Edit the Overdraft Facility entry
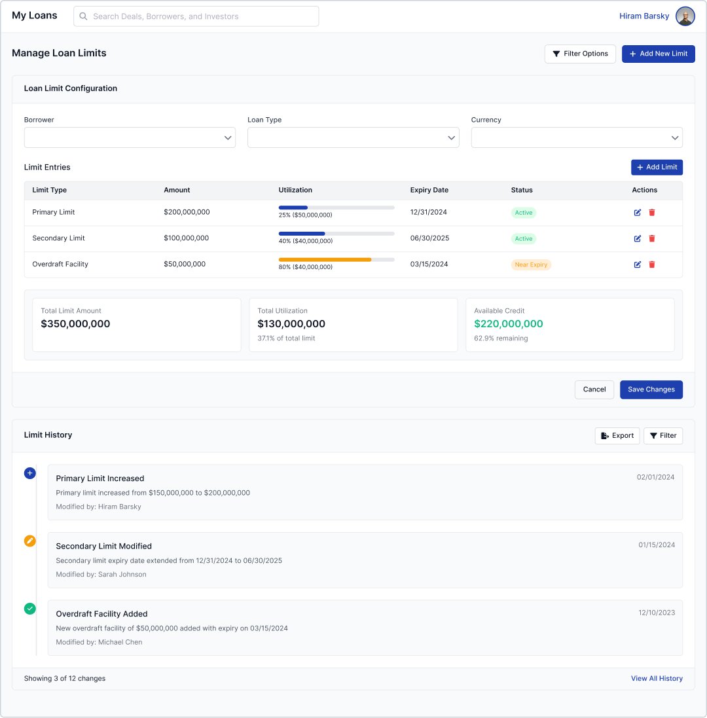Viewport: 707px width, 718px height. [x=637, y=264]
